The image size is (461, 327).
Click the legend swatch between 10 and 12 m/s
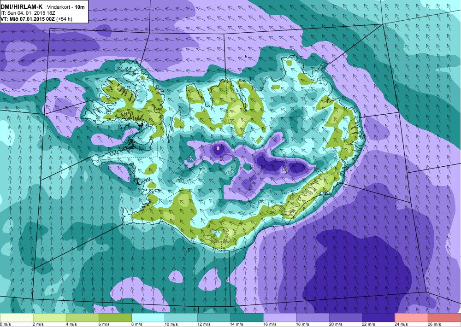[181, 318]
